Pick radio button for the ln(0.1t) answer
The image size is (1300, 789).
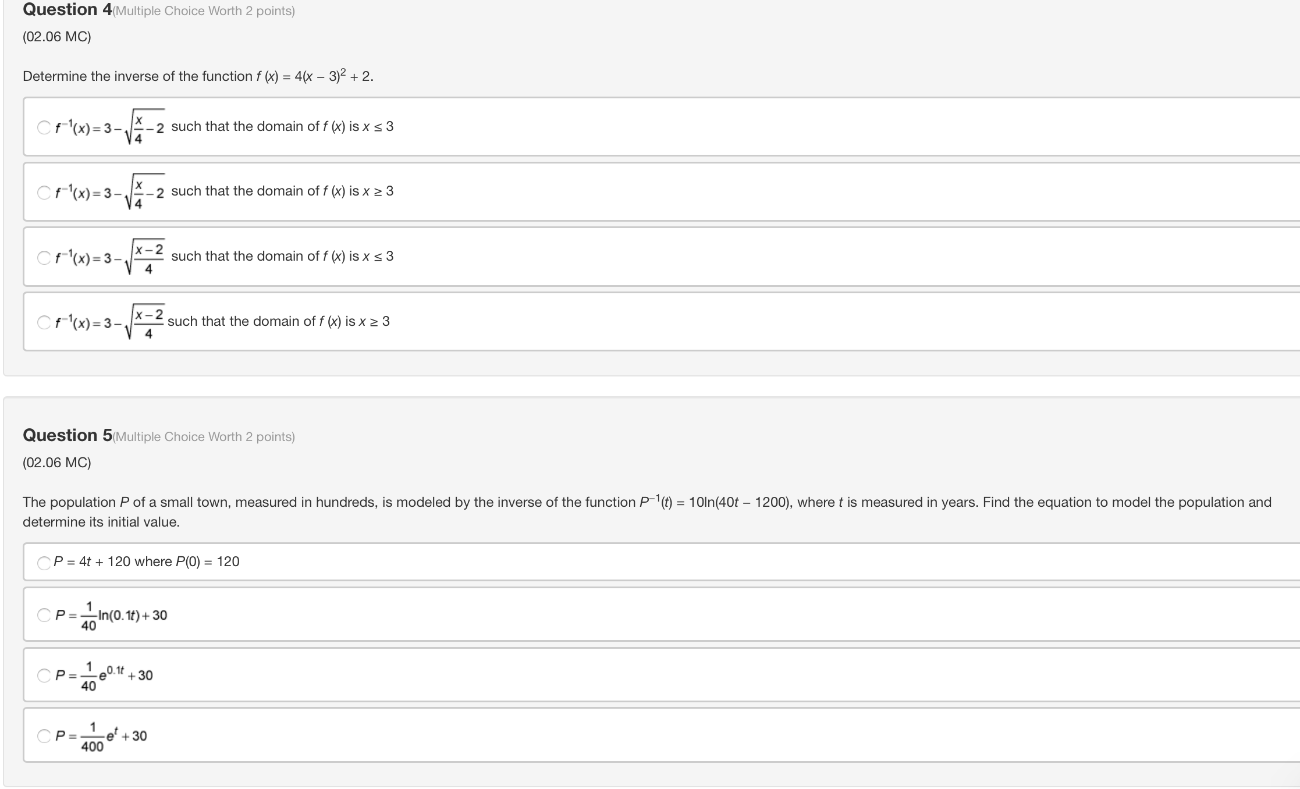tap(44, 615)
